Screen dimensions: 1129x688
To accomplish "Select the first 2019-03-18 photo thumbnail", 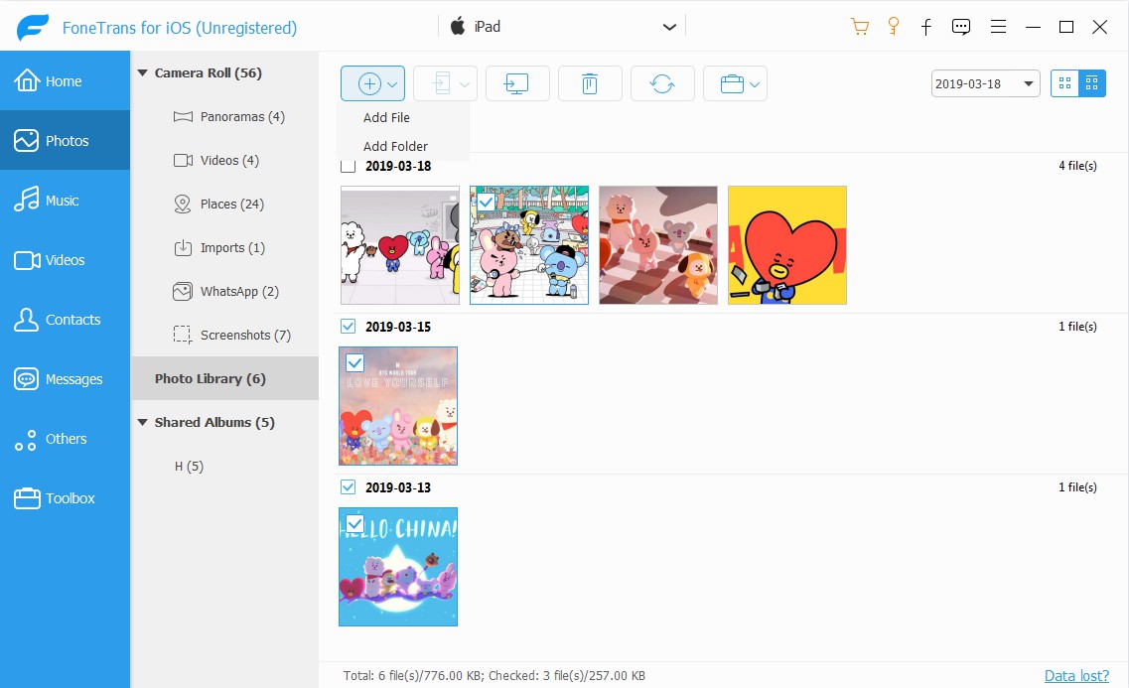I will (x=400, y=245).
